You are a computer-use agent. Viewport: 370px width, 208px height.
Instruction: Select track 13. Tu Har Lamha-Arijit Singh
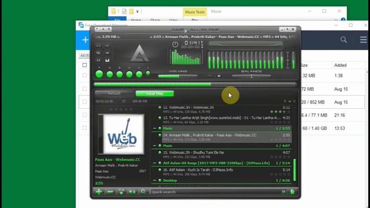pos(226,120)
